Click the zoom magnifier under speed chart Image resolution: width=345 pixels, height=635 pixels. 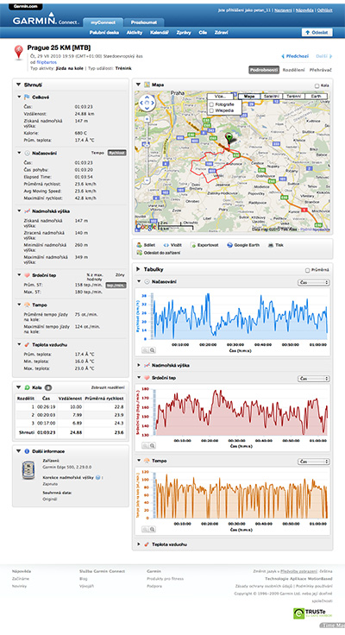[153, 350]
